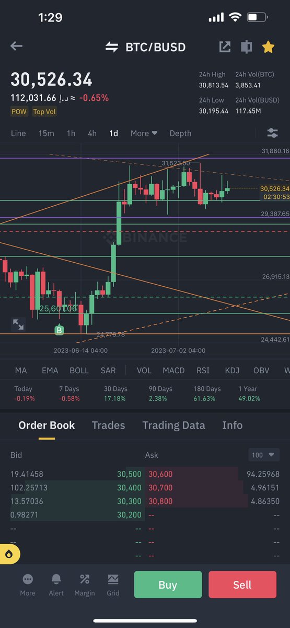
Task: Enable the SAR indicator
Action: click(108, 370)
